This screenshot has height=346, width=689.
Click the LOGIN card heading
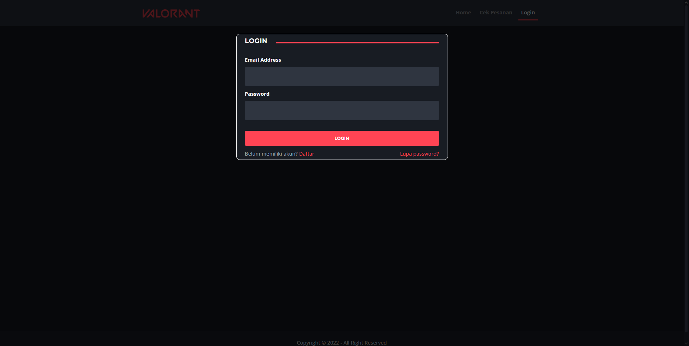256,41
